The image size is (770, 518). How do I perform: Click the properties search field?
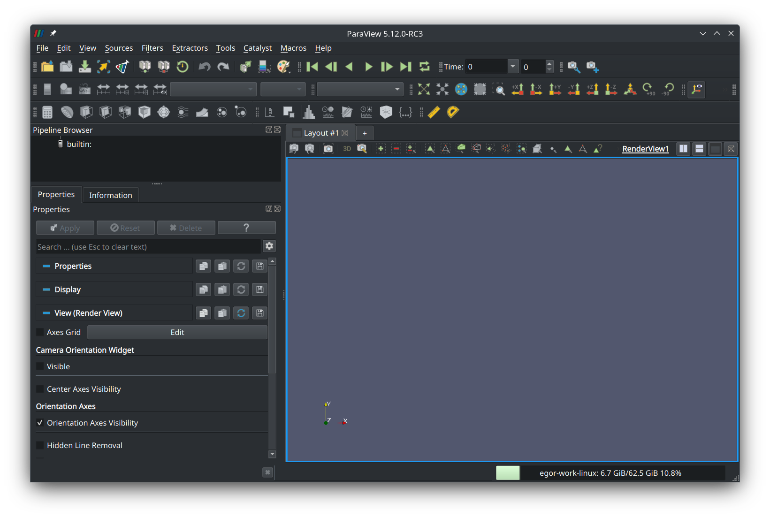pyautogui.click(x=148, y=247)
